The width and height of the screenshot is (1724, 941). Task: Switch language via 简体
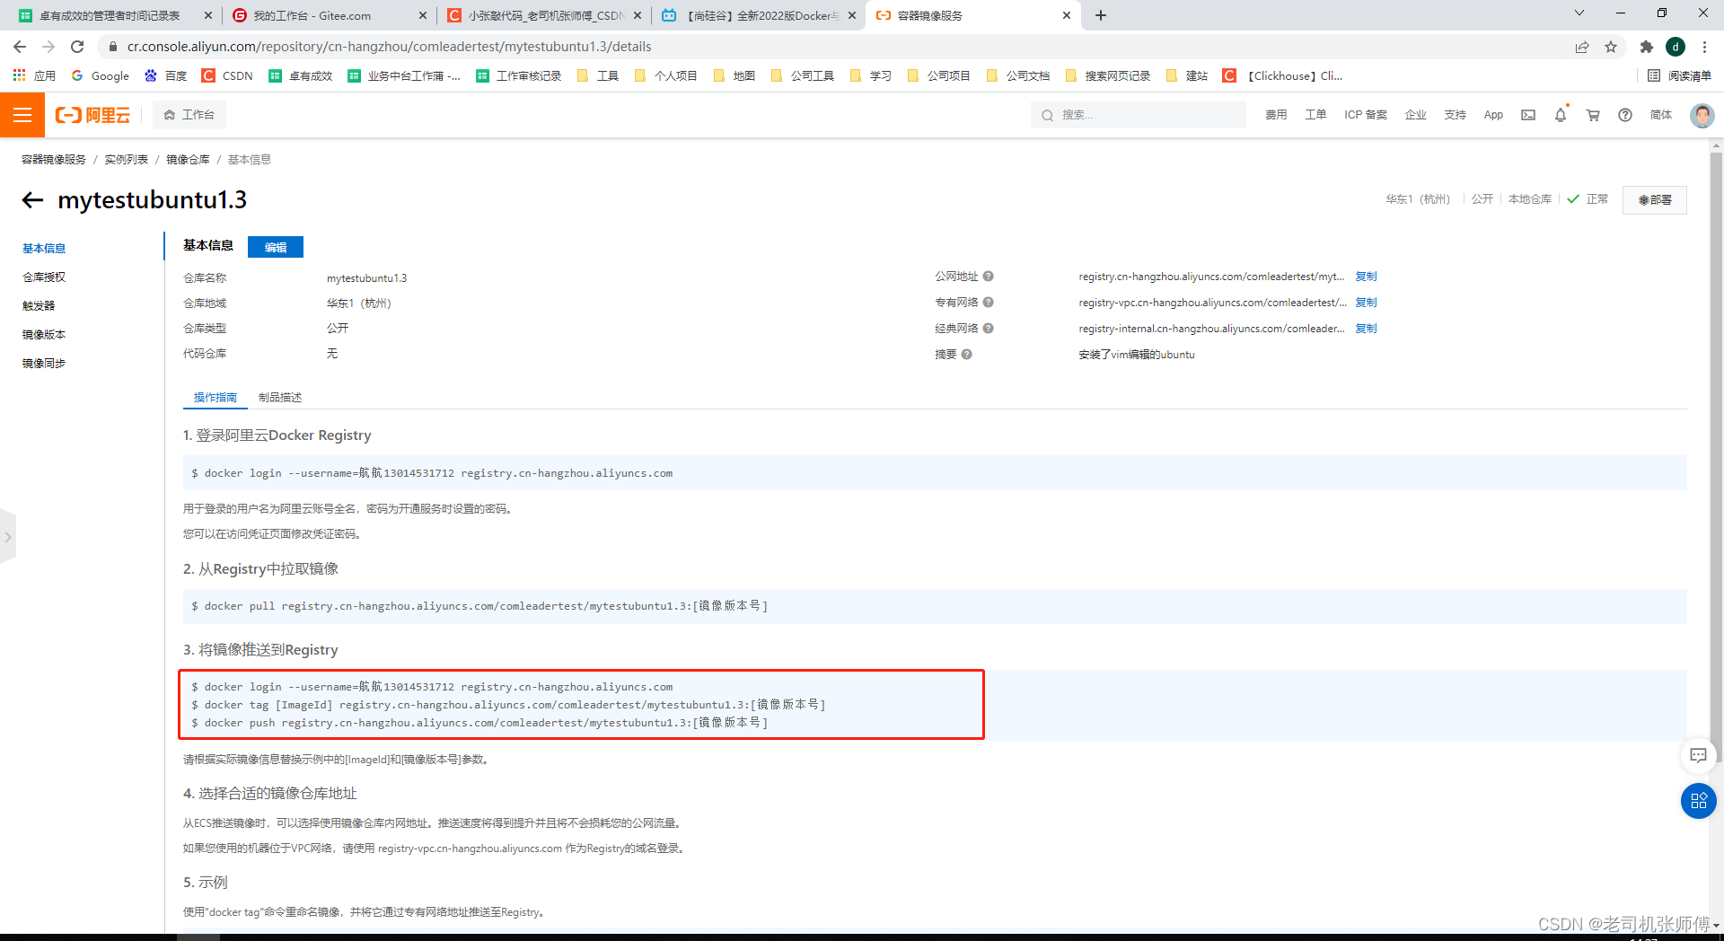1661,115
